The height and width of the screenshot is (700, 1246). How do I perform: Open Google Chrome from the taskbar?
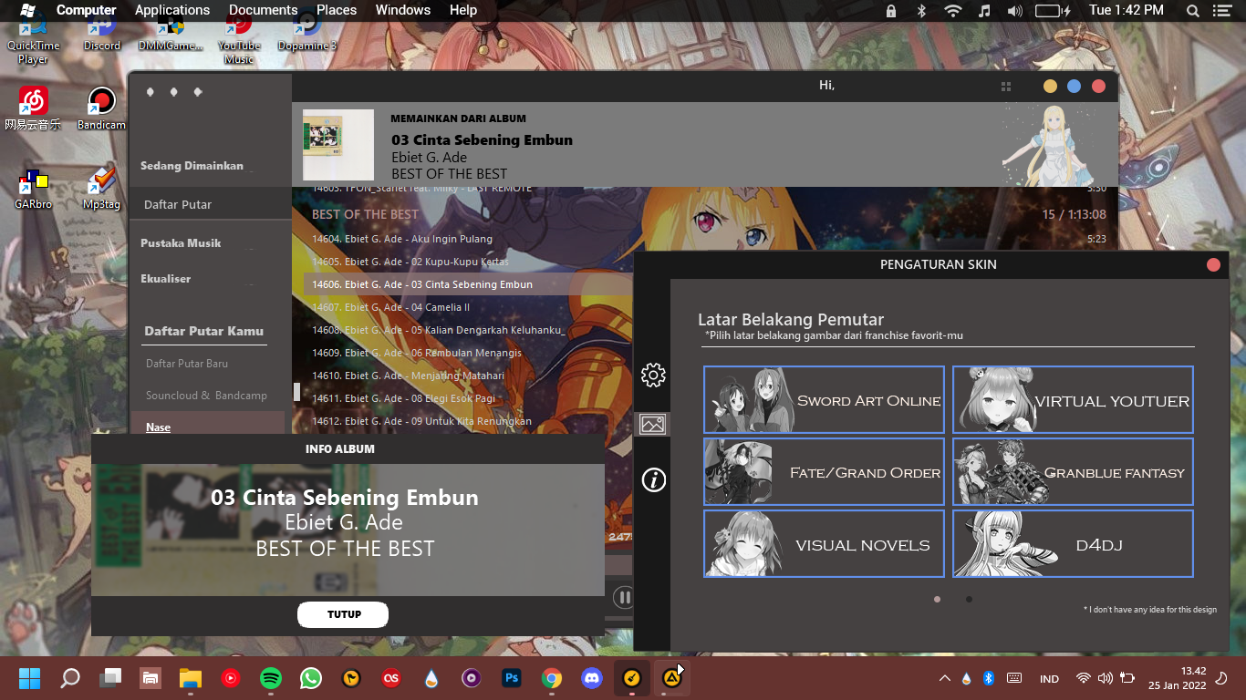click(551, 678)
